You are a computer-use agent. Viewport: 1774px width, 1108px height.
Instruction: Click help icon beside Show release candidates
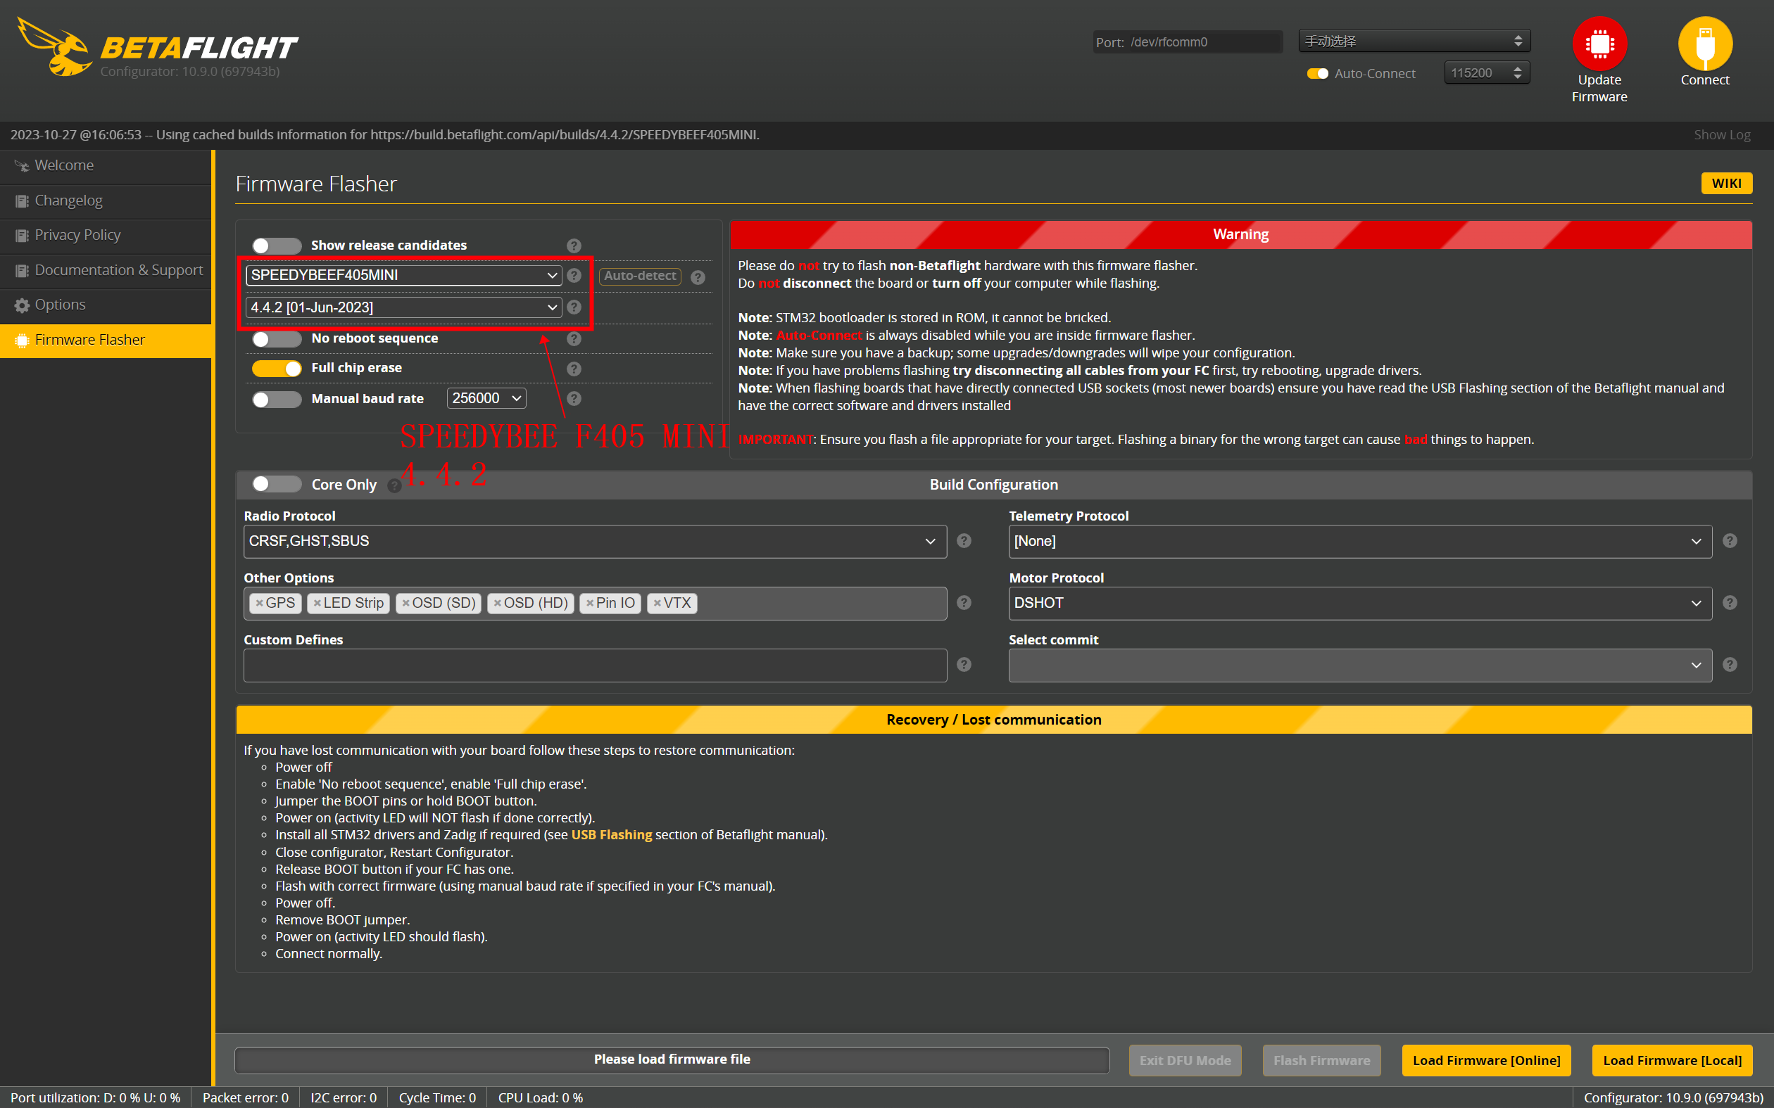click(x=574, y=246)
